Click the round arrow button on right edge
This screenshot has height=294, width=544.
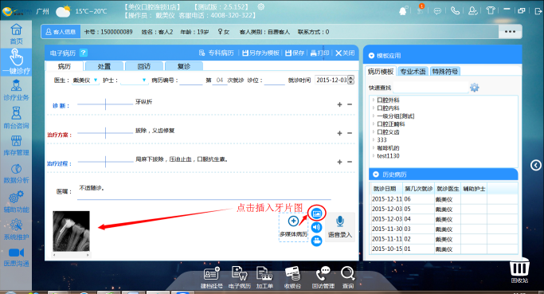tap(536, 165)
